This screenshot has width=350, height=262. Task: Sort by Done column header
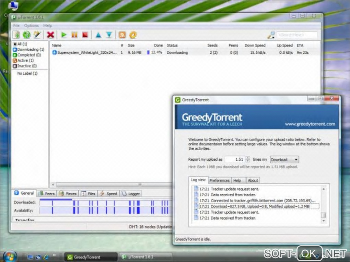pos(158,45)
